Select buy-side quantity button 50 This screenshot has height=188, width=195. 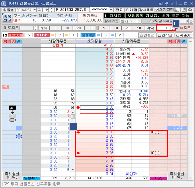click(139, 28)
